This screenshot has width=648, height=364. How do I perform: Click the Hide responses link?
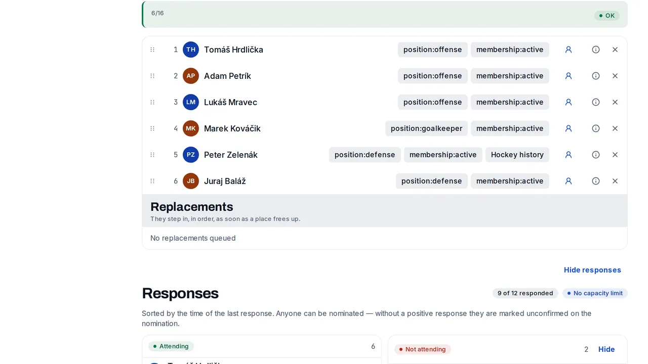coord(592,270)
